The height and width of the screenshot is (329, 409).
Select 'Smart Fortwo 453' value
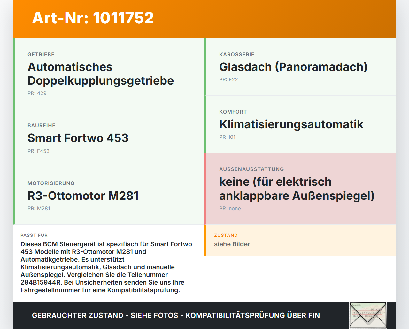pyautogui.click(x=78, y=138)
